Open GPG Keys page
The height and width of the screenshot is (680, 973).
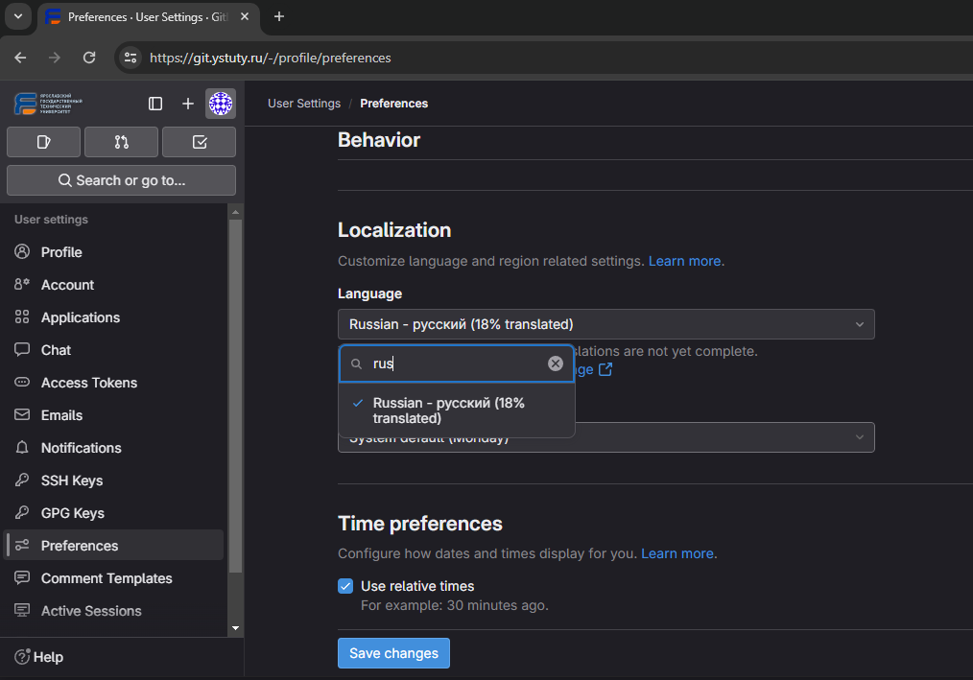click(113, 513)
